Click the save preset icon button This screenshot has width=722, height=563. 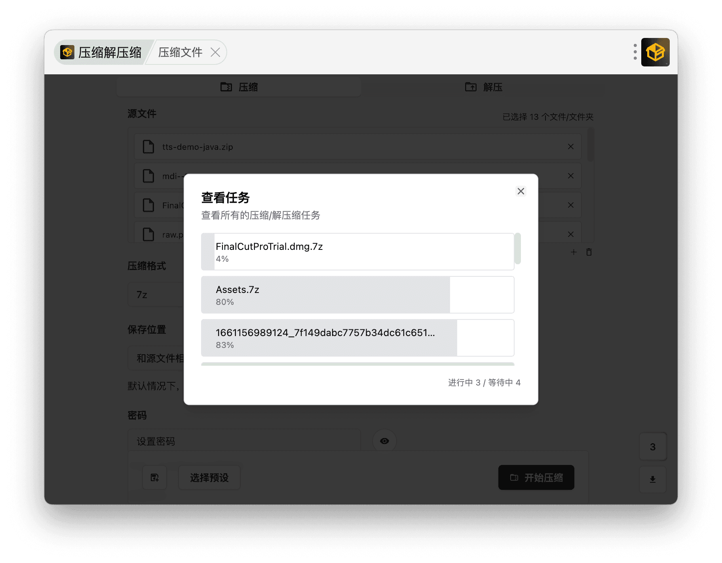click(x=155, y=478)
